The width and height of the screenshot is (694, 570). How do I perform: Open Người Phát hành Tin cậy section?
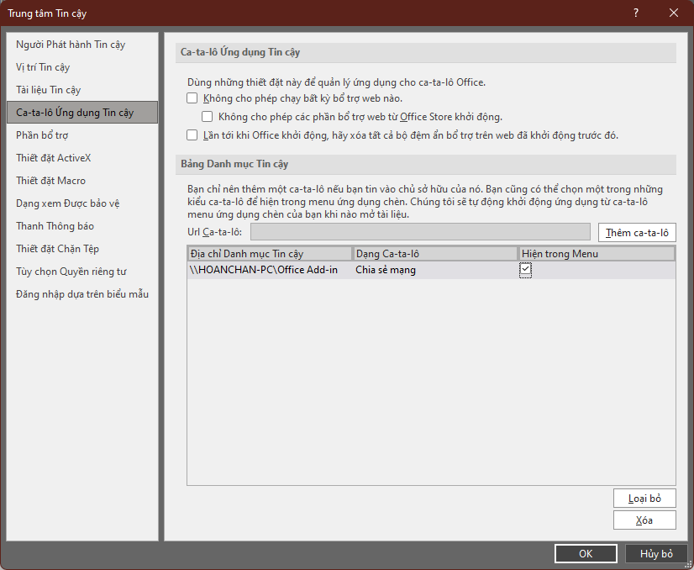tap(71, 45)
